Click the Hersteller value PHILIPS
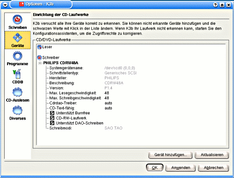The image size is (234, 178). point(112,78)
